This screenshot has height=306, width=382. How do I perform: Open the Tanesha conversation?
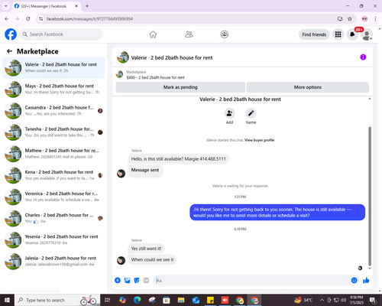[x=53, y=132]
